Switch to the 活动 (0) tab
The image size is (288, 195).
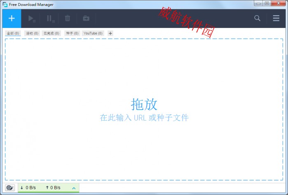pos(32,33)
